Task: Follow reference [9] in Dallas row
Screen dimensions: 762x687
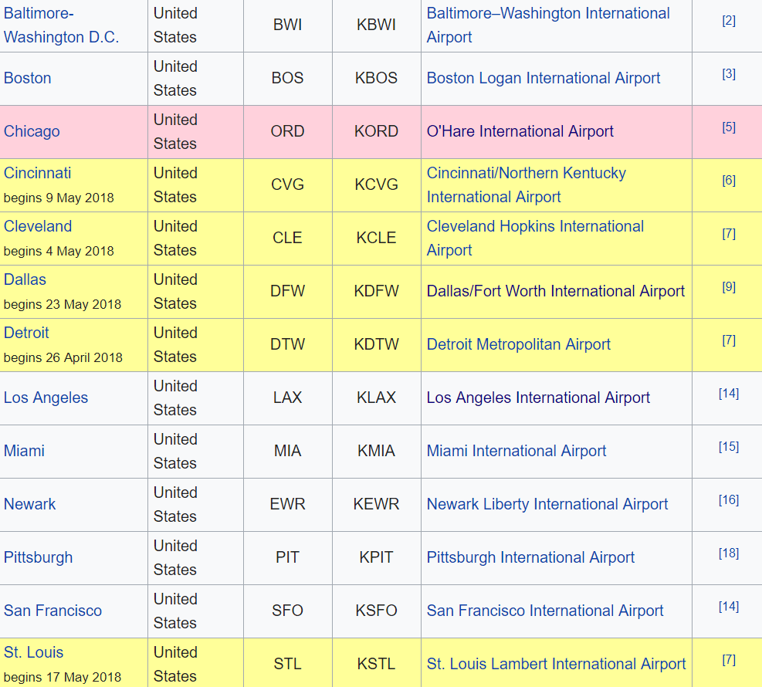Action: click(729, 287)
